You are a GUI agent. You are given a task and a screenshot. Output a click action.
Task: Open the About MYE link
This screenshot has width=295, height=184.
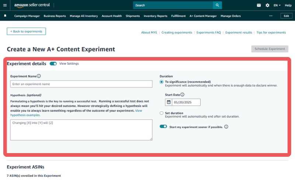(x=149, y=32)
